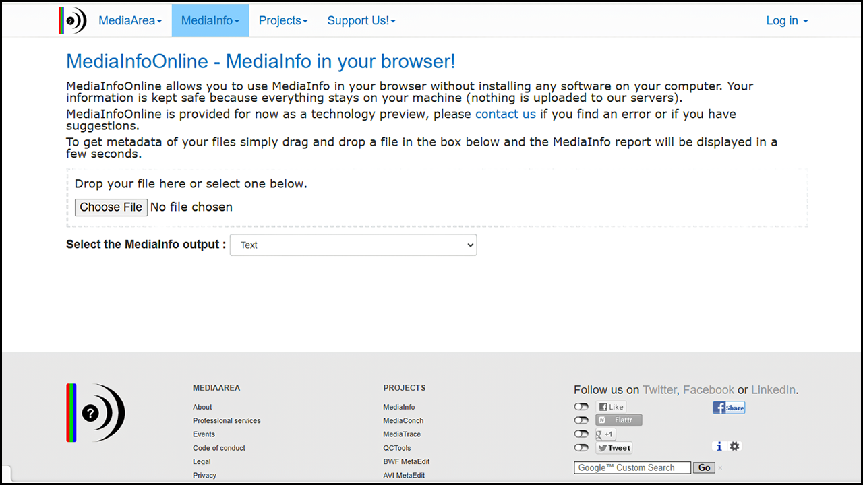Clear the custom search using the small x

[720, 467]
